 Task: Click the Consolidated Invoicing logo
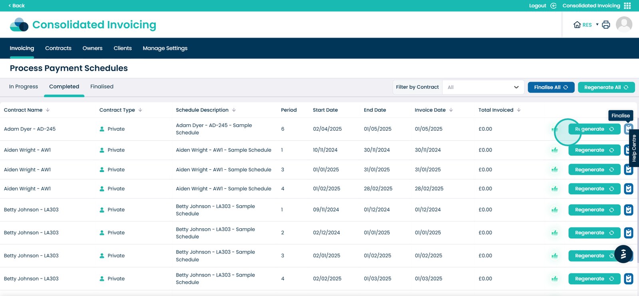coord(19,25)
